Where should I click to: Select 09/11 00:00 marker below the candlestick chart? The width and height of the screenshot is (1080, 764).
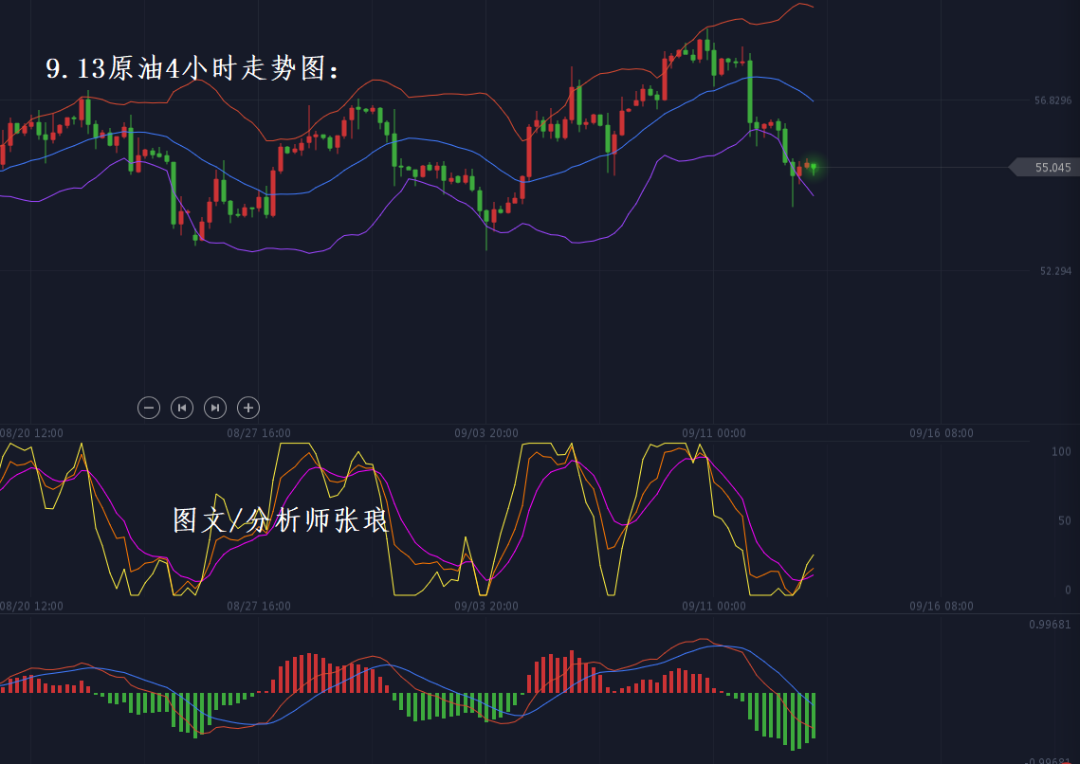tap(714, 433)
